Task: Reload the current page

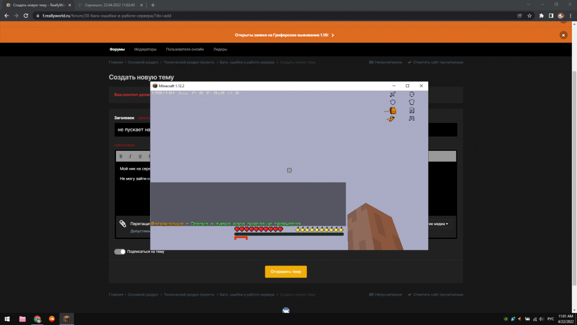Action: 26,16
